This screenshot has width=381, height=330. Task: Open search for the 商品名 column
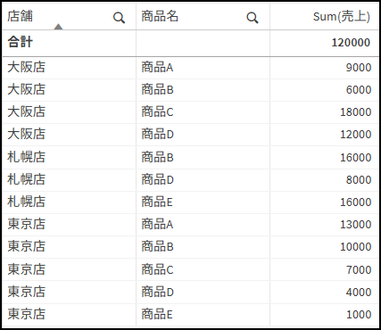click(x=253, y=18)
